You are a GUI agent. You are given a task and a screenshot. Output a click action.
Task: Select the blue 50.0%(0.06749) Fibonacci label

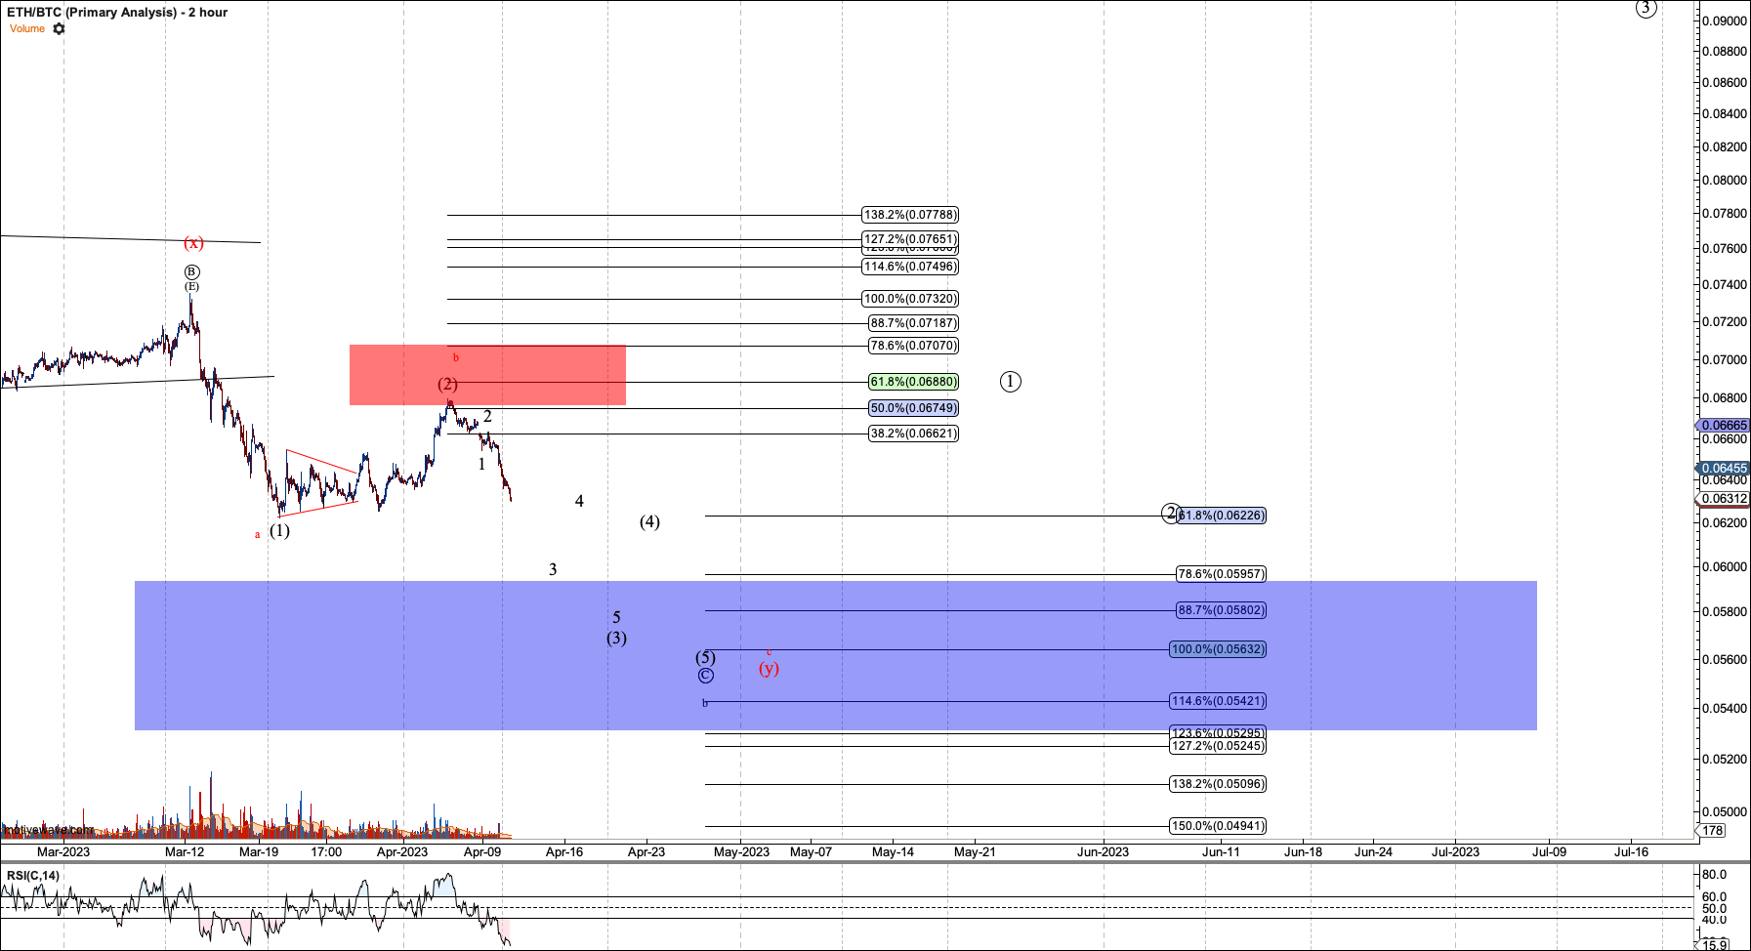click(x=914, y=408)
